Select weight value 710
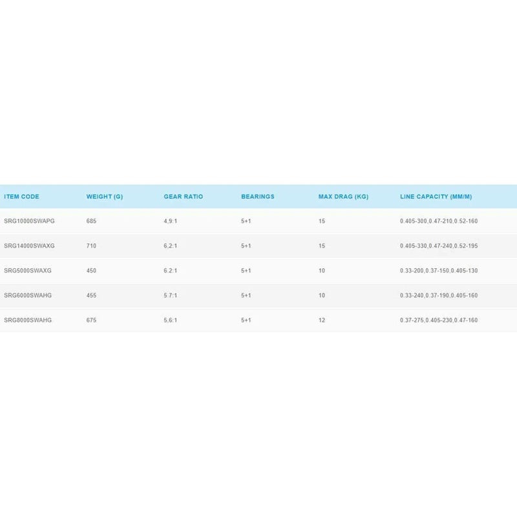 coord(91,246)
